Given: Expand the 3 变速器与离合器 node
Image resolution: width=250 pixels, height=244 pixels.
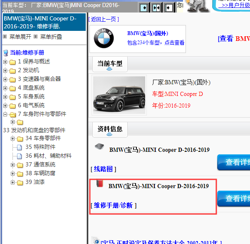Looking at the screenshot, I should point(5,80).
